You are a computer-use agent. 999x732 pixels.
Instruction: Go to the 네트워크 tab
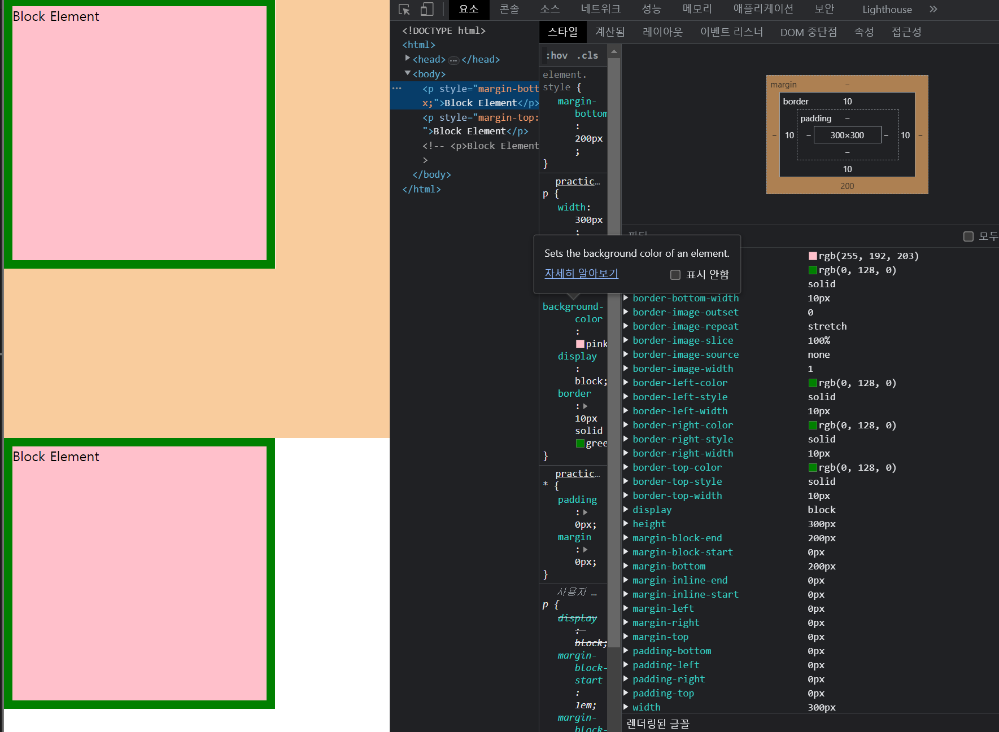pos(601,10)
